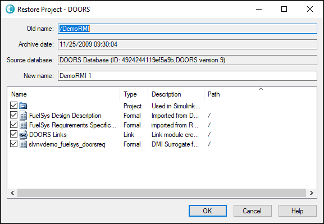Viewport: 324px width, 224px height.
Task: Close the Restore Project dialog
Action: [x=310, y=9]
